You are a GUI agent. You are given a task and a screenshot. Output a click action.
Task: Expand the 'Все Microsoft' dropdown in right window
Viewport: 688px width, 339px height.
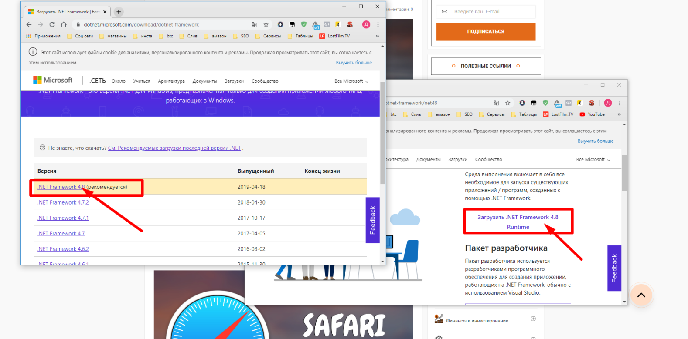point(593,159)
